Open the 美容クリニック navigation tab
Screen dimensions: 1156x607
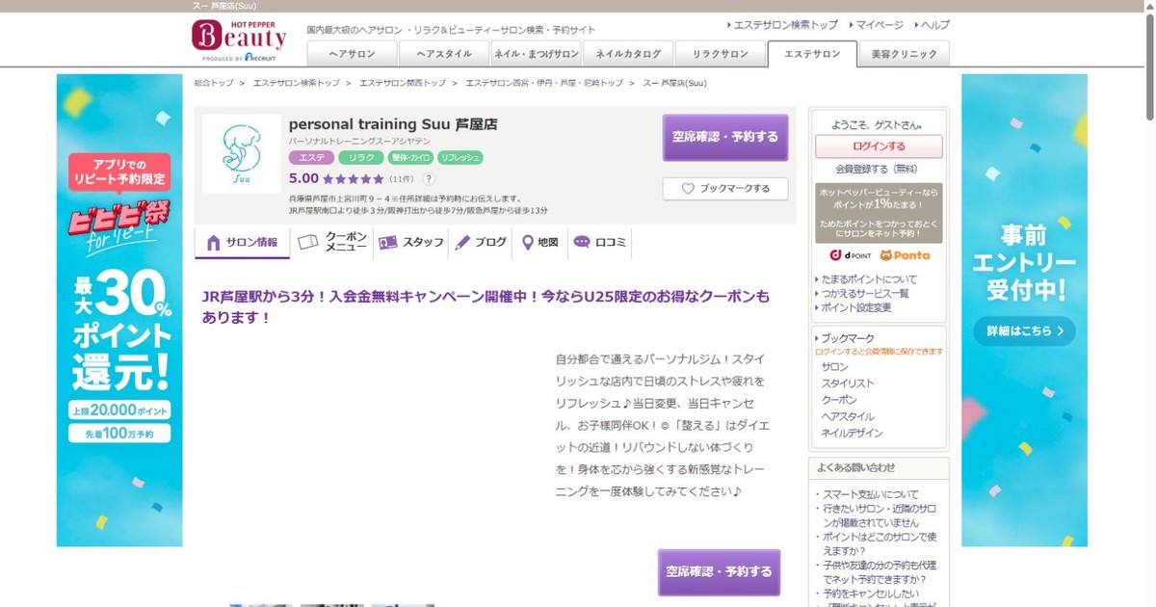905,54
